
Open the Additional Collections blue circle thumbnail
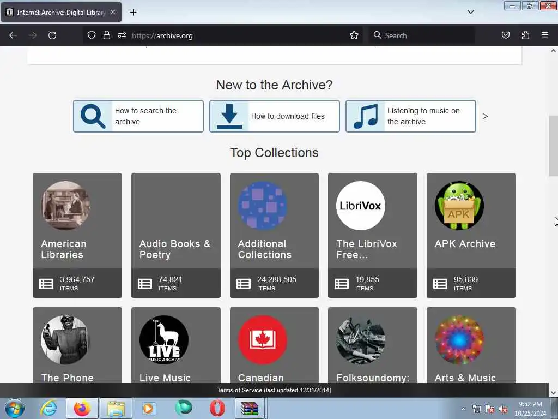[262, 206]
